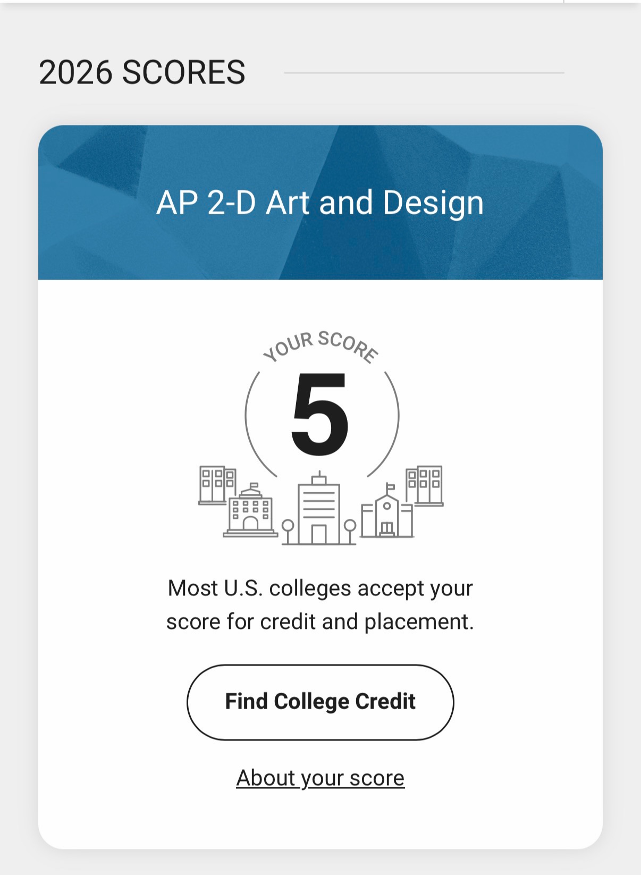
Task: Click the domed capitol-style building icon
Action: point(250,510)
